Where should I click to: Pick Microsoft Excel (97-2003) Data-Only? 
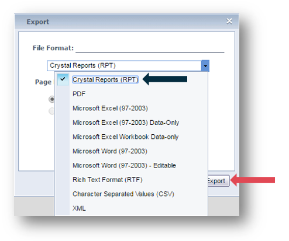pos(126,123)
